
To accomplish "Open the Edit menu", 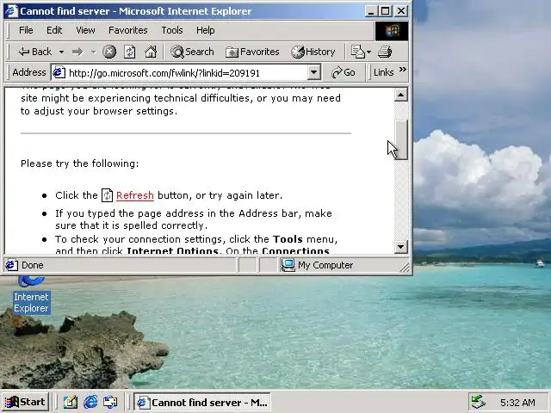I will tap(54, 30).
